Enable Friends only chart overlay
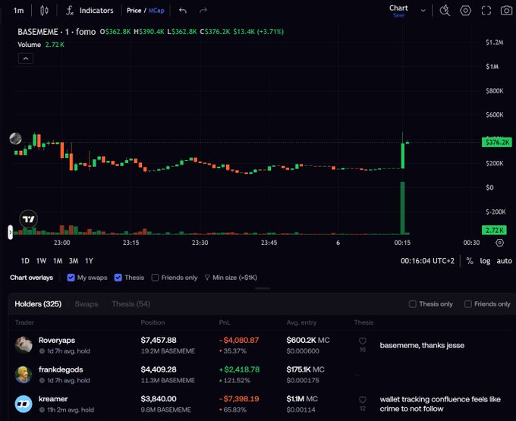Viewport: 516px width, 421px height. pos(155,278)
